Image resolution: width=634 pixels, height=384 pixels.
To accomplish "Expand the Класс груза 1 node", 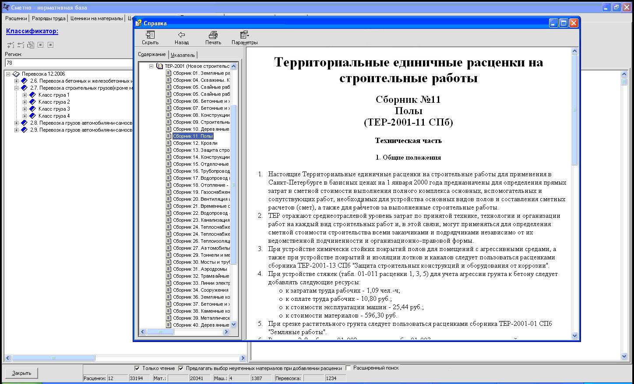I will tap(25, 95).
